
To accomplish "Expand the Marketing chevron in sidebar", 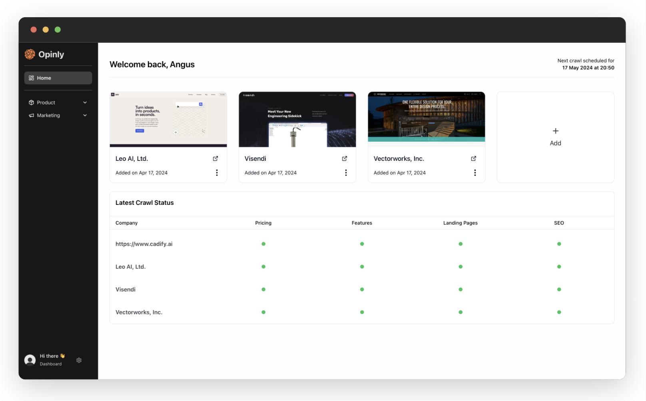I will (x=85, y=115).
